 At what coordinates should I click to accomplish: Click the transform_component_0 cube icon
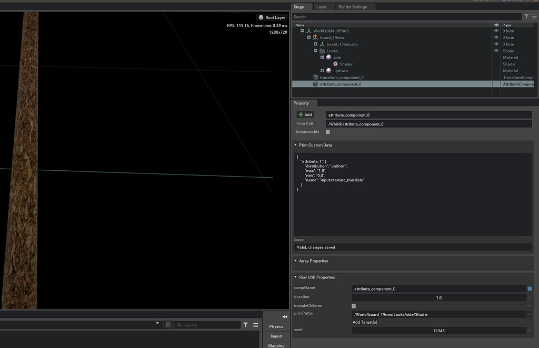click(x=315, y=77)
